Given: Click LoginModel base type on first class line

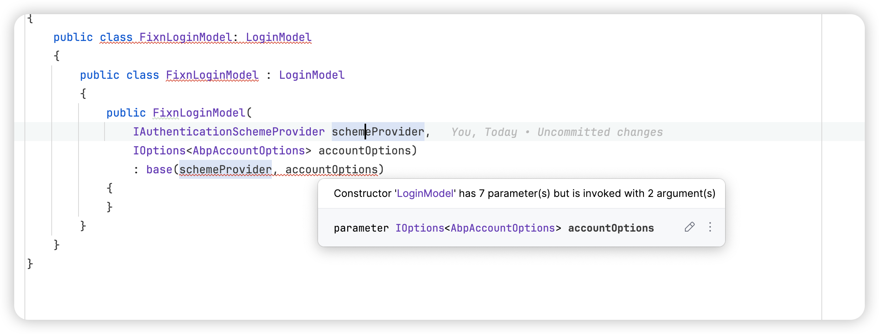Looking at the screenshot, I should coord(279,37).
